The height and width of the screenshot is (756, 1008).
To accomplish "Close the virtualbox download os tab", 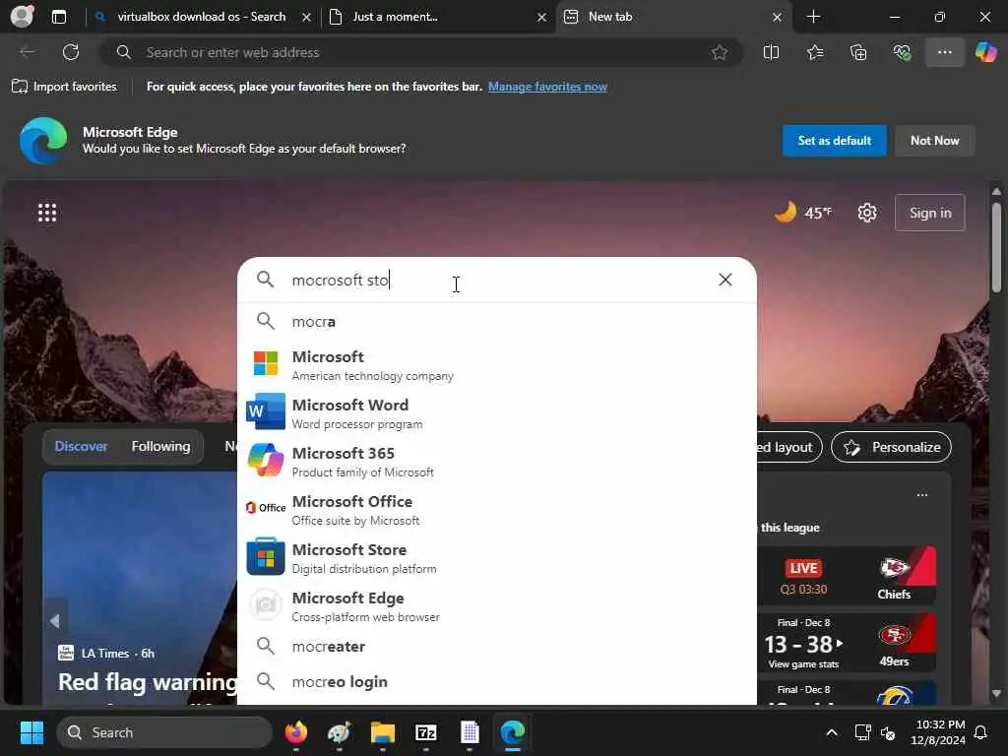I will click(307, 18).
